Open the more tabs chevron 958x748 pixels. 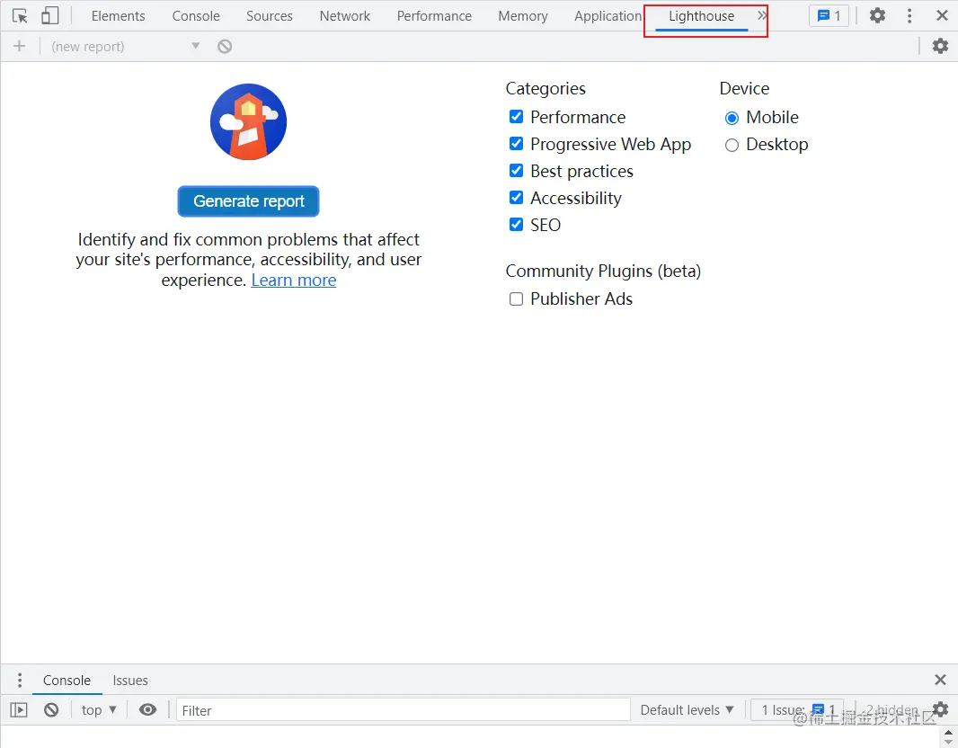tap(761, 15)
